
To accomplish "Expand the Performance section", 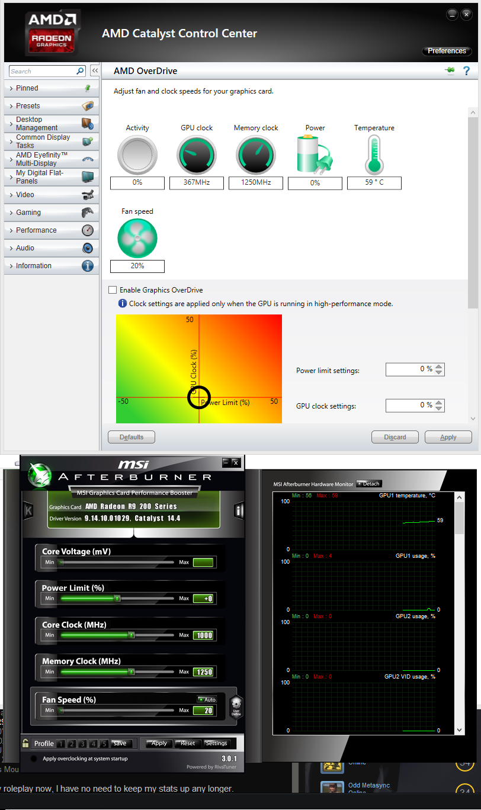I will point(52,230).
